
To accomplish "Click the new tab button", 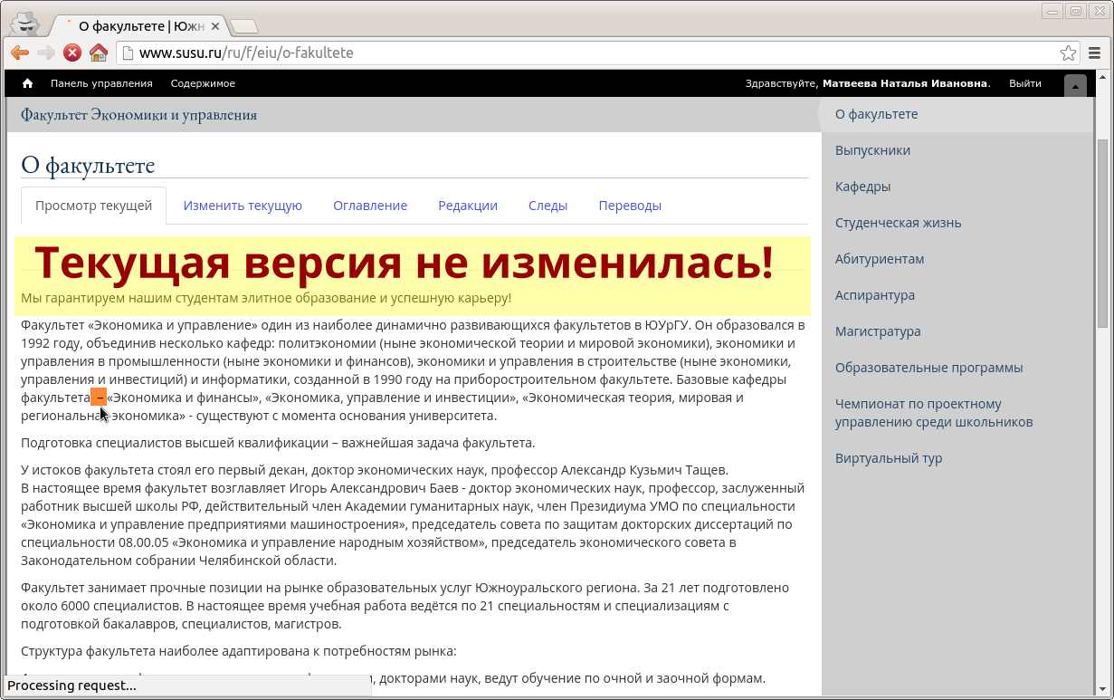I will pos(243,26).
